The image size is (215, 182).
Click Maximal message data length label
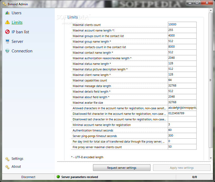[x=92, y=86]
